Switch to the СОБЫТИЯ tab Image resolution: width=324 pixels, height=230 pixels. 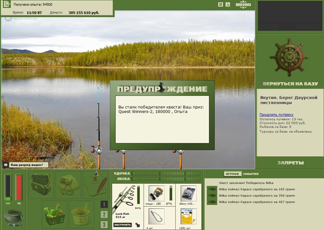coord(250,174)
